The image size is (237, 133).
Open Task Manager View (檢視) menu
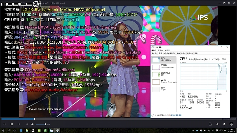(167, 50)
